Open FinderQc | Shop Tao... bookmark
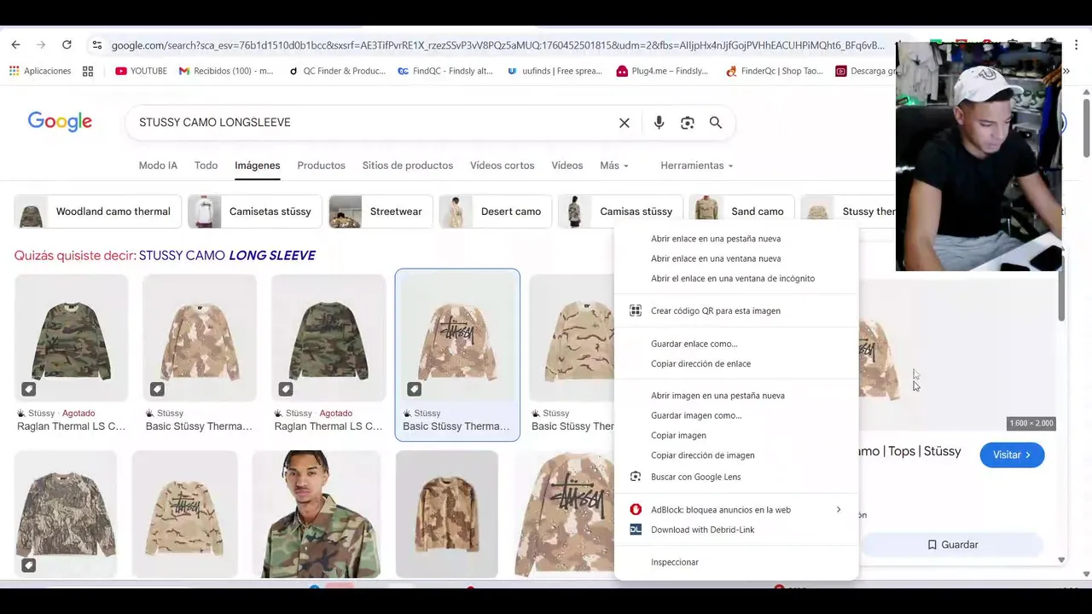 pyautogui.click(x=774, y=71)
